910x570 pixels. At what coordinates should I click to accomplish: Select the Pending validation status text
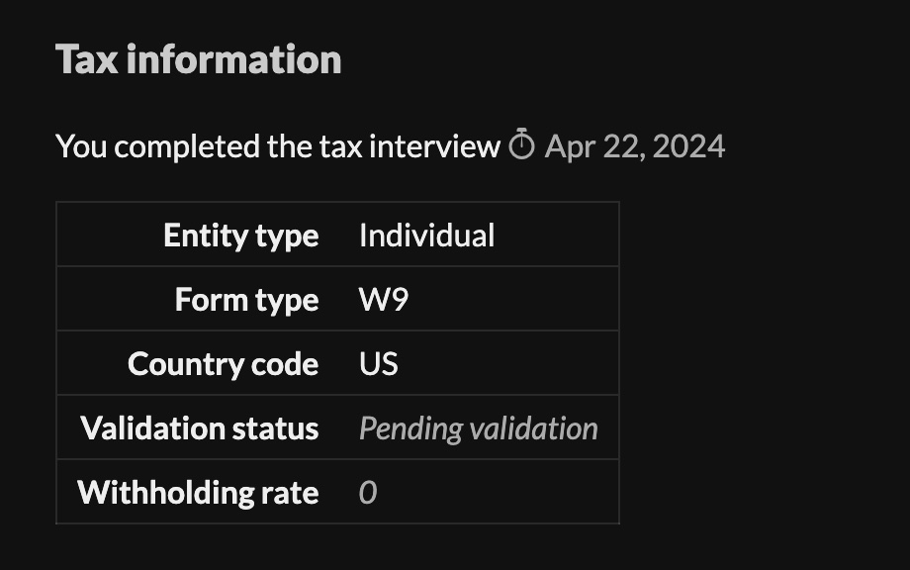pyautogui.click(x=478, y=428)
